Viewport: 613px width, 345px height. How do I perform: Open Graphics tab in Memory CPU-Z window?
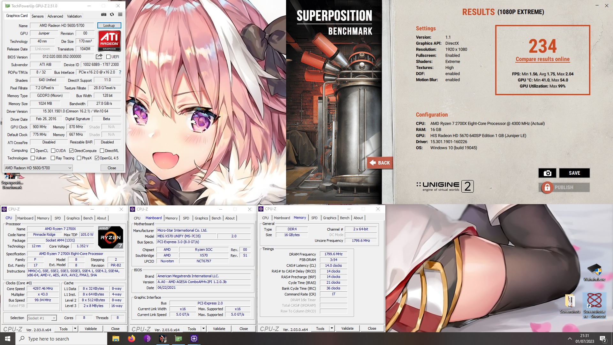pos(329,218)
